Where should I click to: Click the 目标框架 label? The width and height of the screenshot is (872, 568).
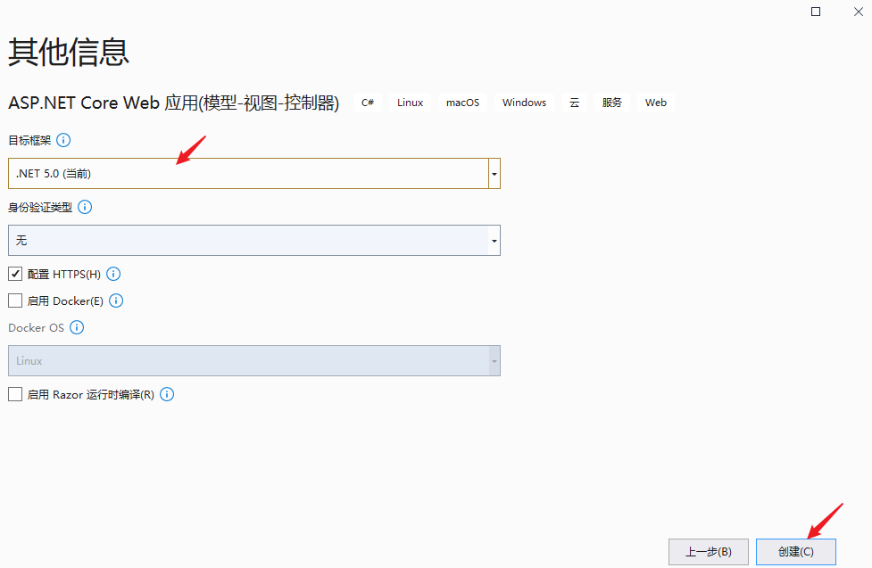(x=29, y=141)
